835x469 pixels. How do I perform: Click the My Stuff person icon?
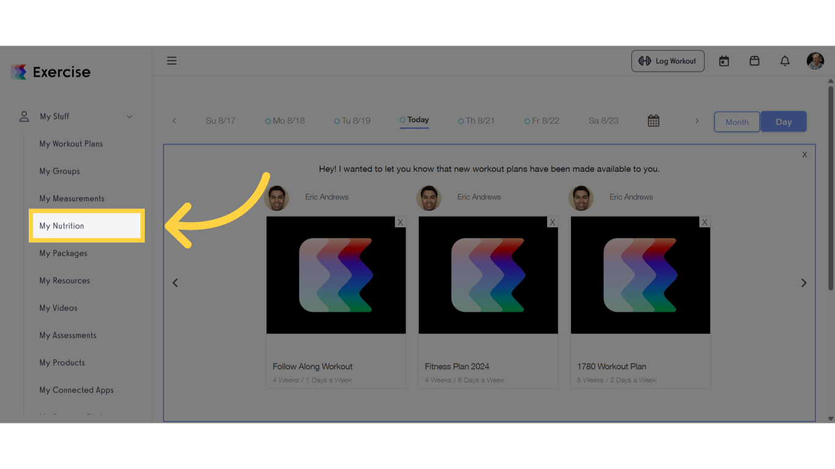[x=24, y=116]
